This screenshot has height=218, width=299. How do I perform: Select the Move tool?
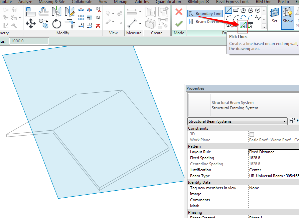(x=31, y=24)
